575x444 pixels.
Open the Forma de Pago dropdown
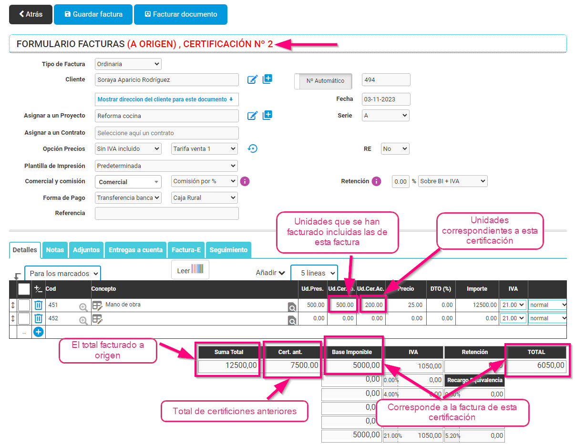pos(128,197)
